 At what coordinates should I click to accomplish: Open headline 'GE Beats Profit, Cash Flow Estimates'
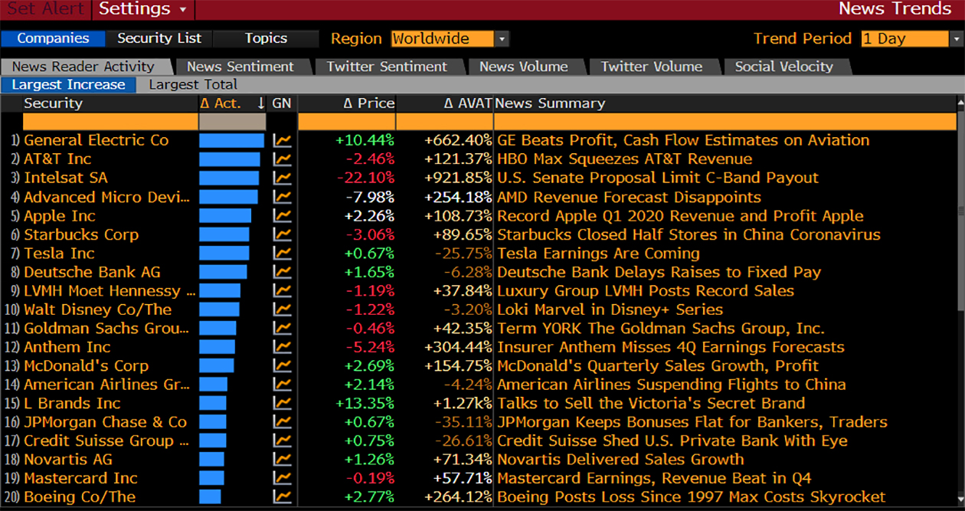click(x=683, y=141)
